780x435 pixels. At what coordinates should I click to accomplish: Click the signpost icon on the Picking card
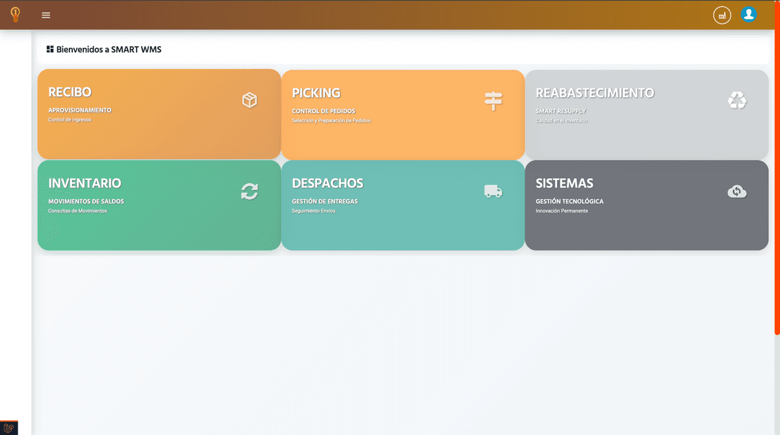tap(493, 100)
